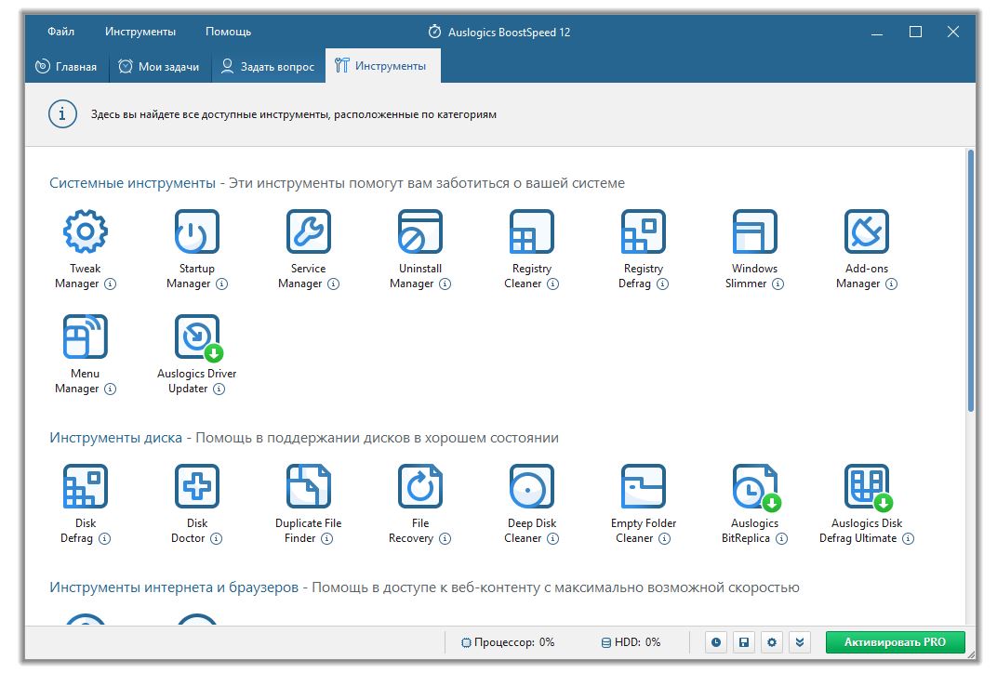Show info for Registry Cleaner
Screen dimensions: 997x673
(x=553, y=284)
